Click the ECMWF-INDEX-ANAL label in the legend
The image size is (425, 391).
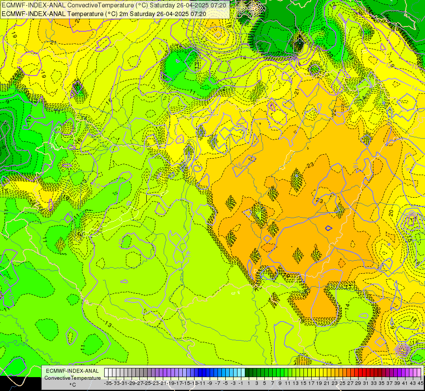(x=72, y=371)
